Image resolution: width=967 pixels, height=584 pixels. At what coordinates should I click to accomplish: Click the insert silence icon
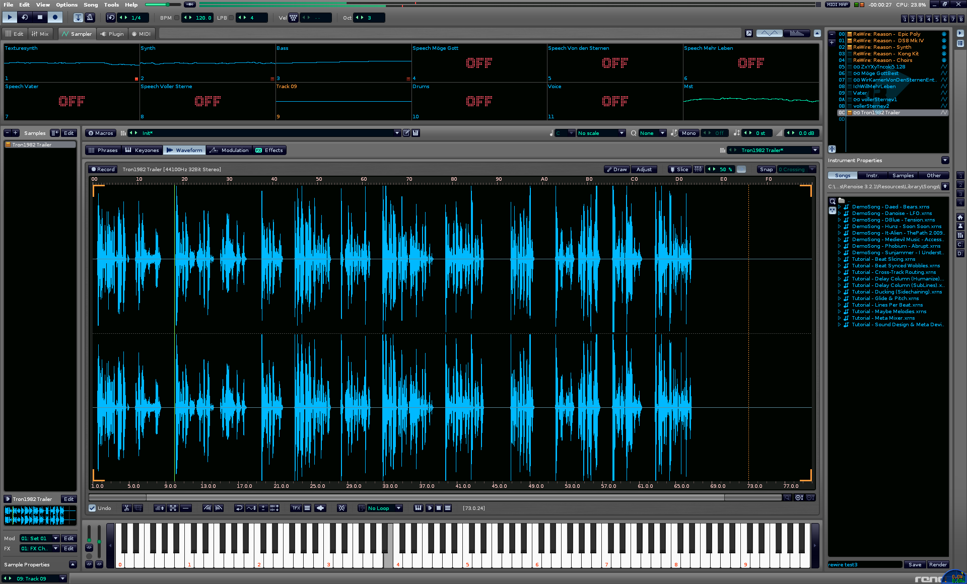[186, 508]
